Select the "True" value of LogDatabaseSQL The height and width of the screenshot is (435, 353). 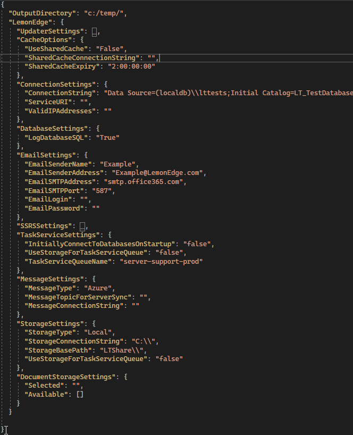pos(107,138)
